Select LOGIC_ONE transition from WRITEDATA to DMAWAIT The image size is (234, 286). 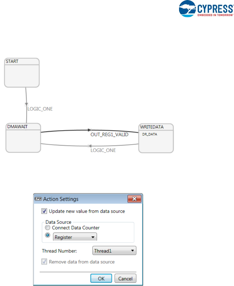tap(103, 150)
